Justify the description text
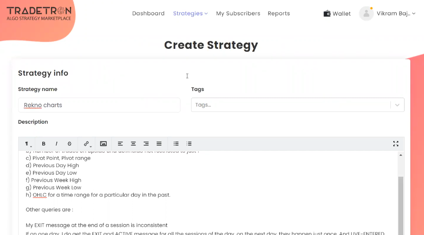Image resolution: width=424 pixels, height=235 pixels. tap(159, 144)
